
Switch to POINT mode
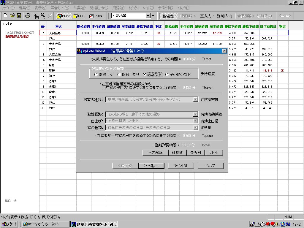(96, 16)
